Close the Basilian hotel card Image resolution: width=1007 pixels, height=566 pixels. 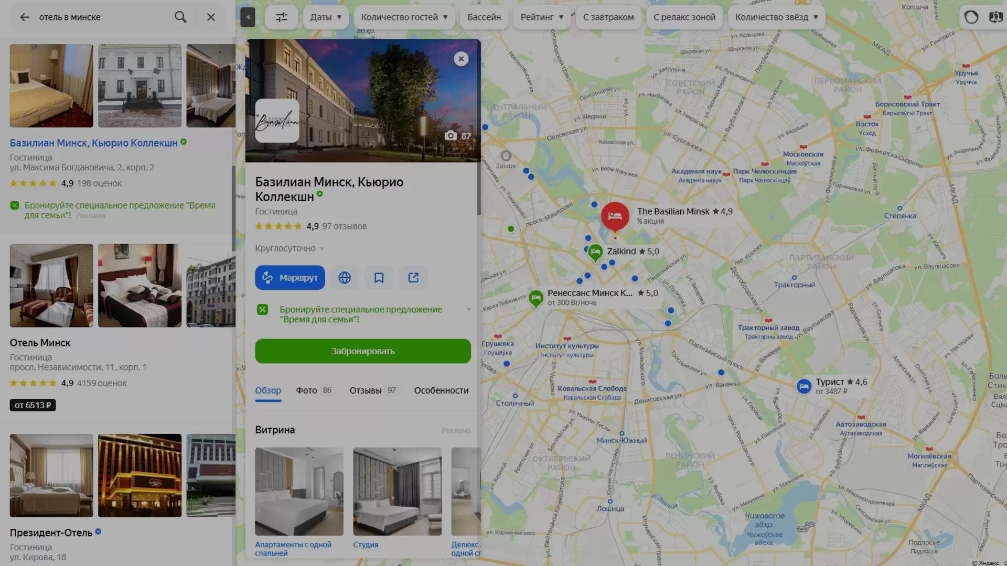461,59
